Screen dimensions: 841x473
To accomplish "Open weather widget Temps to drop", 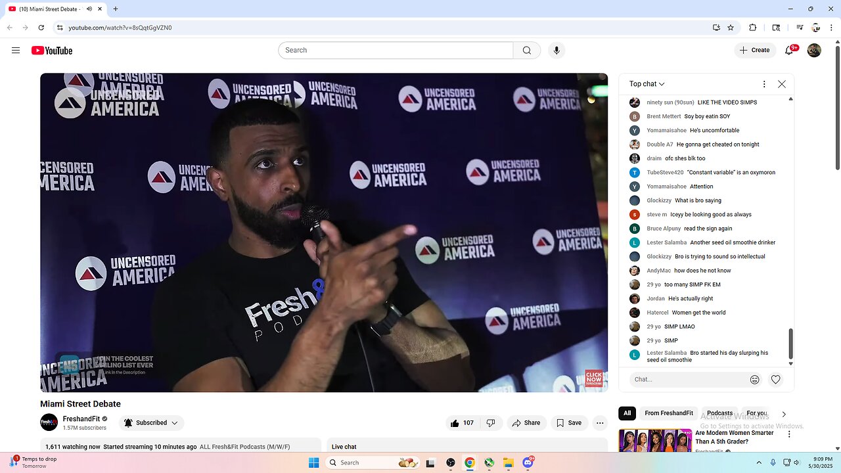I will [34, 462].
